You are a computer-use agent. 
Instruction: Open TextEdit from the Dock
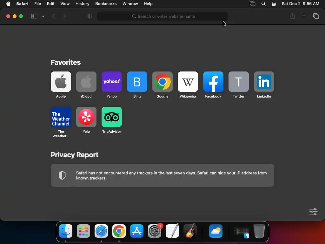[x=172, y=231]
